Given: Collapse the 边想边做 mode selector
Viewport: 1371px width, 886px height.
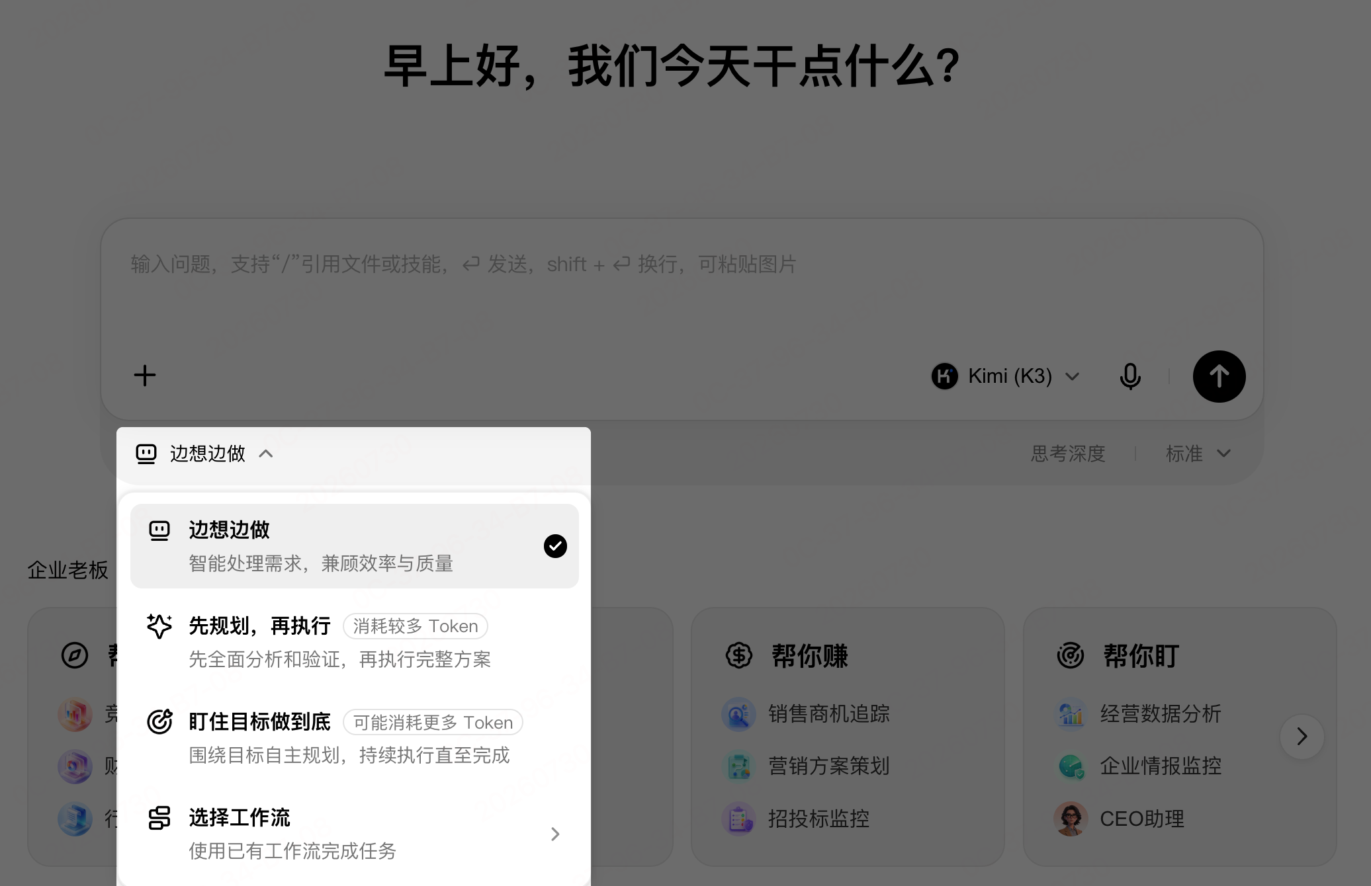Looking at the screenshot, I should [204, 454].
